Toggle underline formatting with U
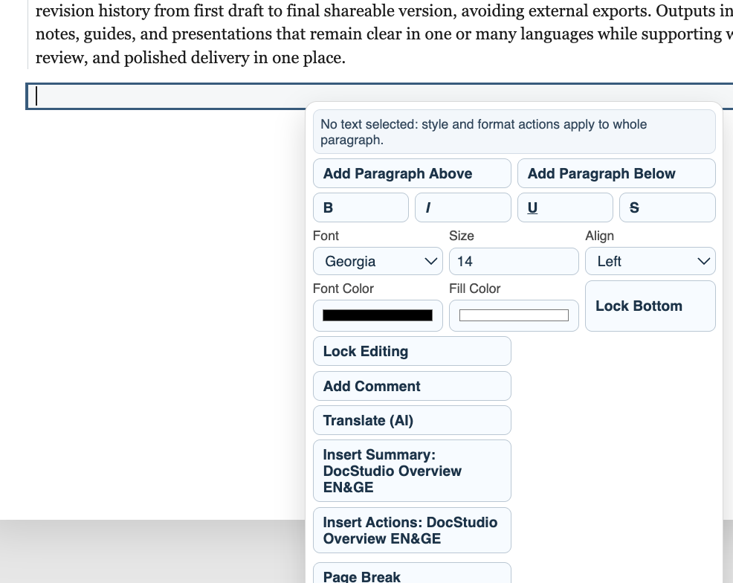 565,207
